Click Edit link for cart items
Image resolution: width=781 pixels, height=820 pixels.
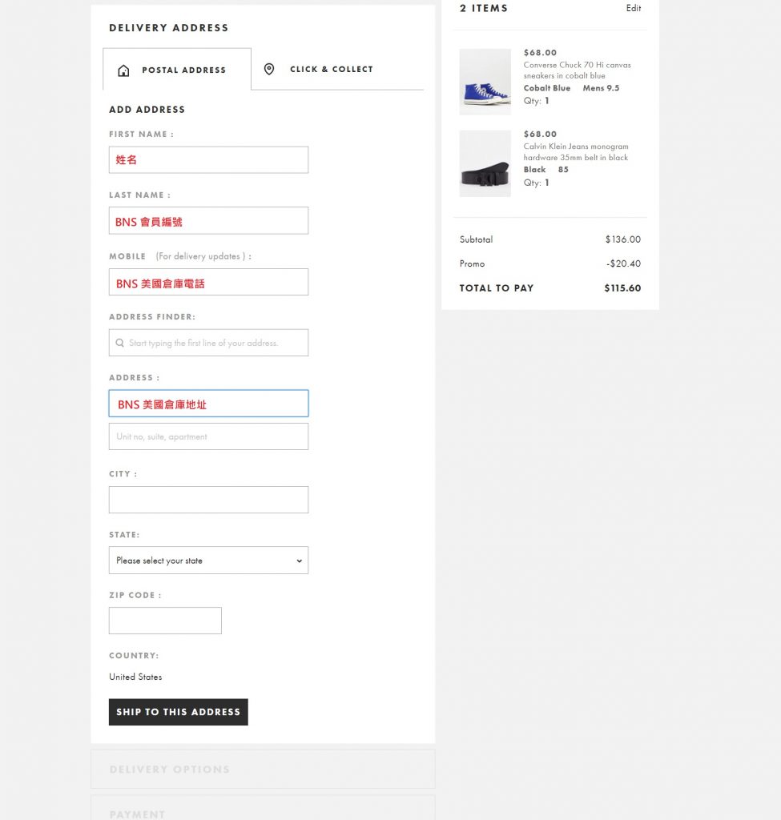click(x=634, y=8)
